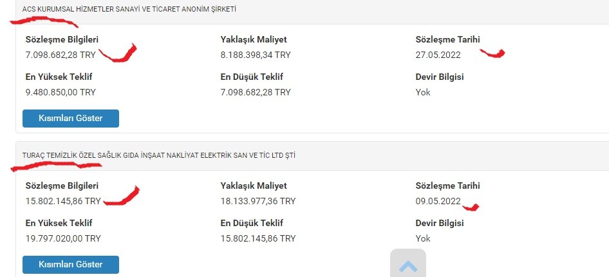The image size is (609, 277).
Task: Click the contract date 09.05.2022
Action: pyautogui.click(x=438, y=201)
